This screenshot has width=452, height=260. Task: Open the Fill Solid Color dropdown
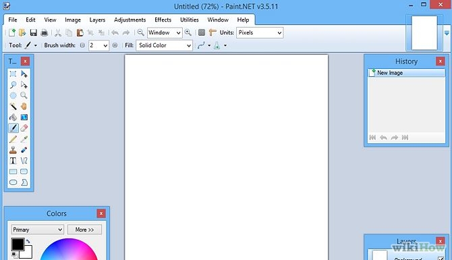coord(165,45)
